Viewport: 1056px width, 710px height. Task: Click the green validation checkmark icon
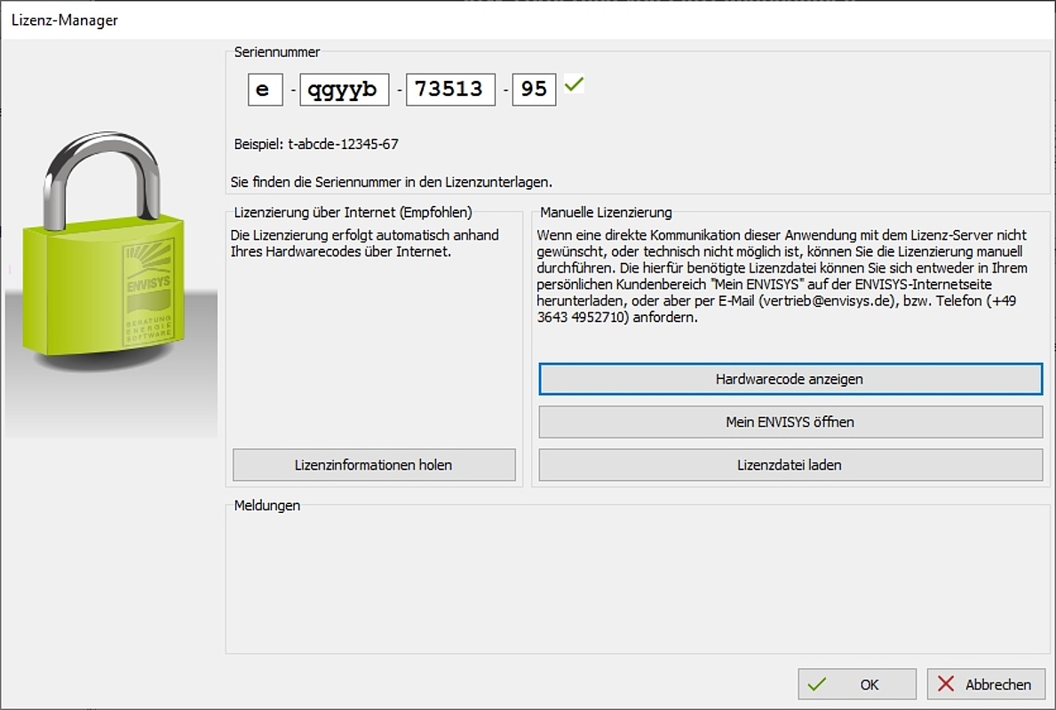coord(574,85)
